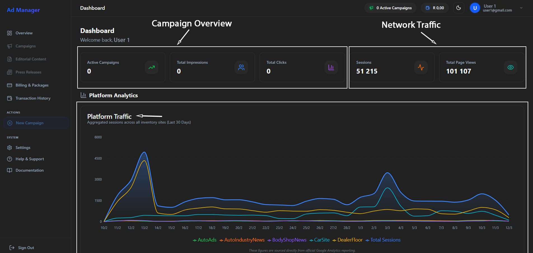Open Documentation from the sidebar
The height and width of the screenshot is (253, 533).
click(29, 170)
